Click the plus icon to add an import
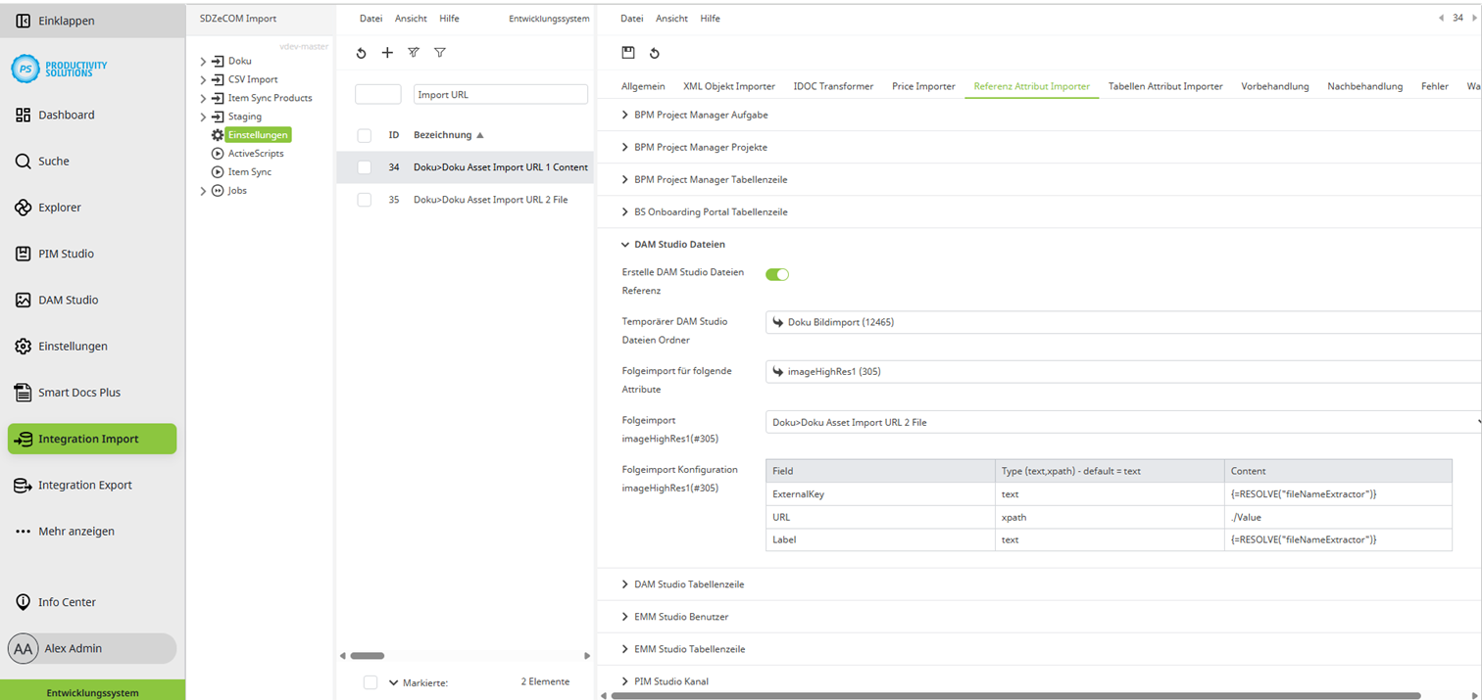 (387, 53)
